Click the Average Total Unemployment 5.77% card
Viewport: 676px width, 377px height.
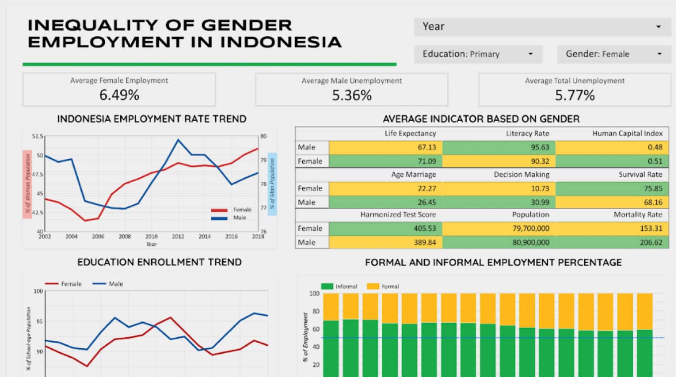point(575,89)
